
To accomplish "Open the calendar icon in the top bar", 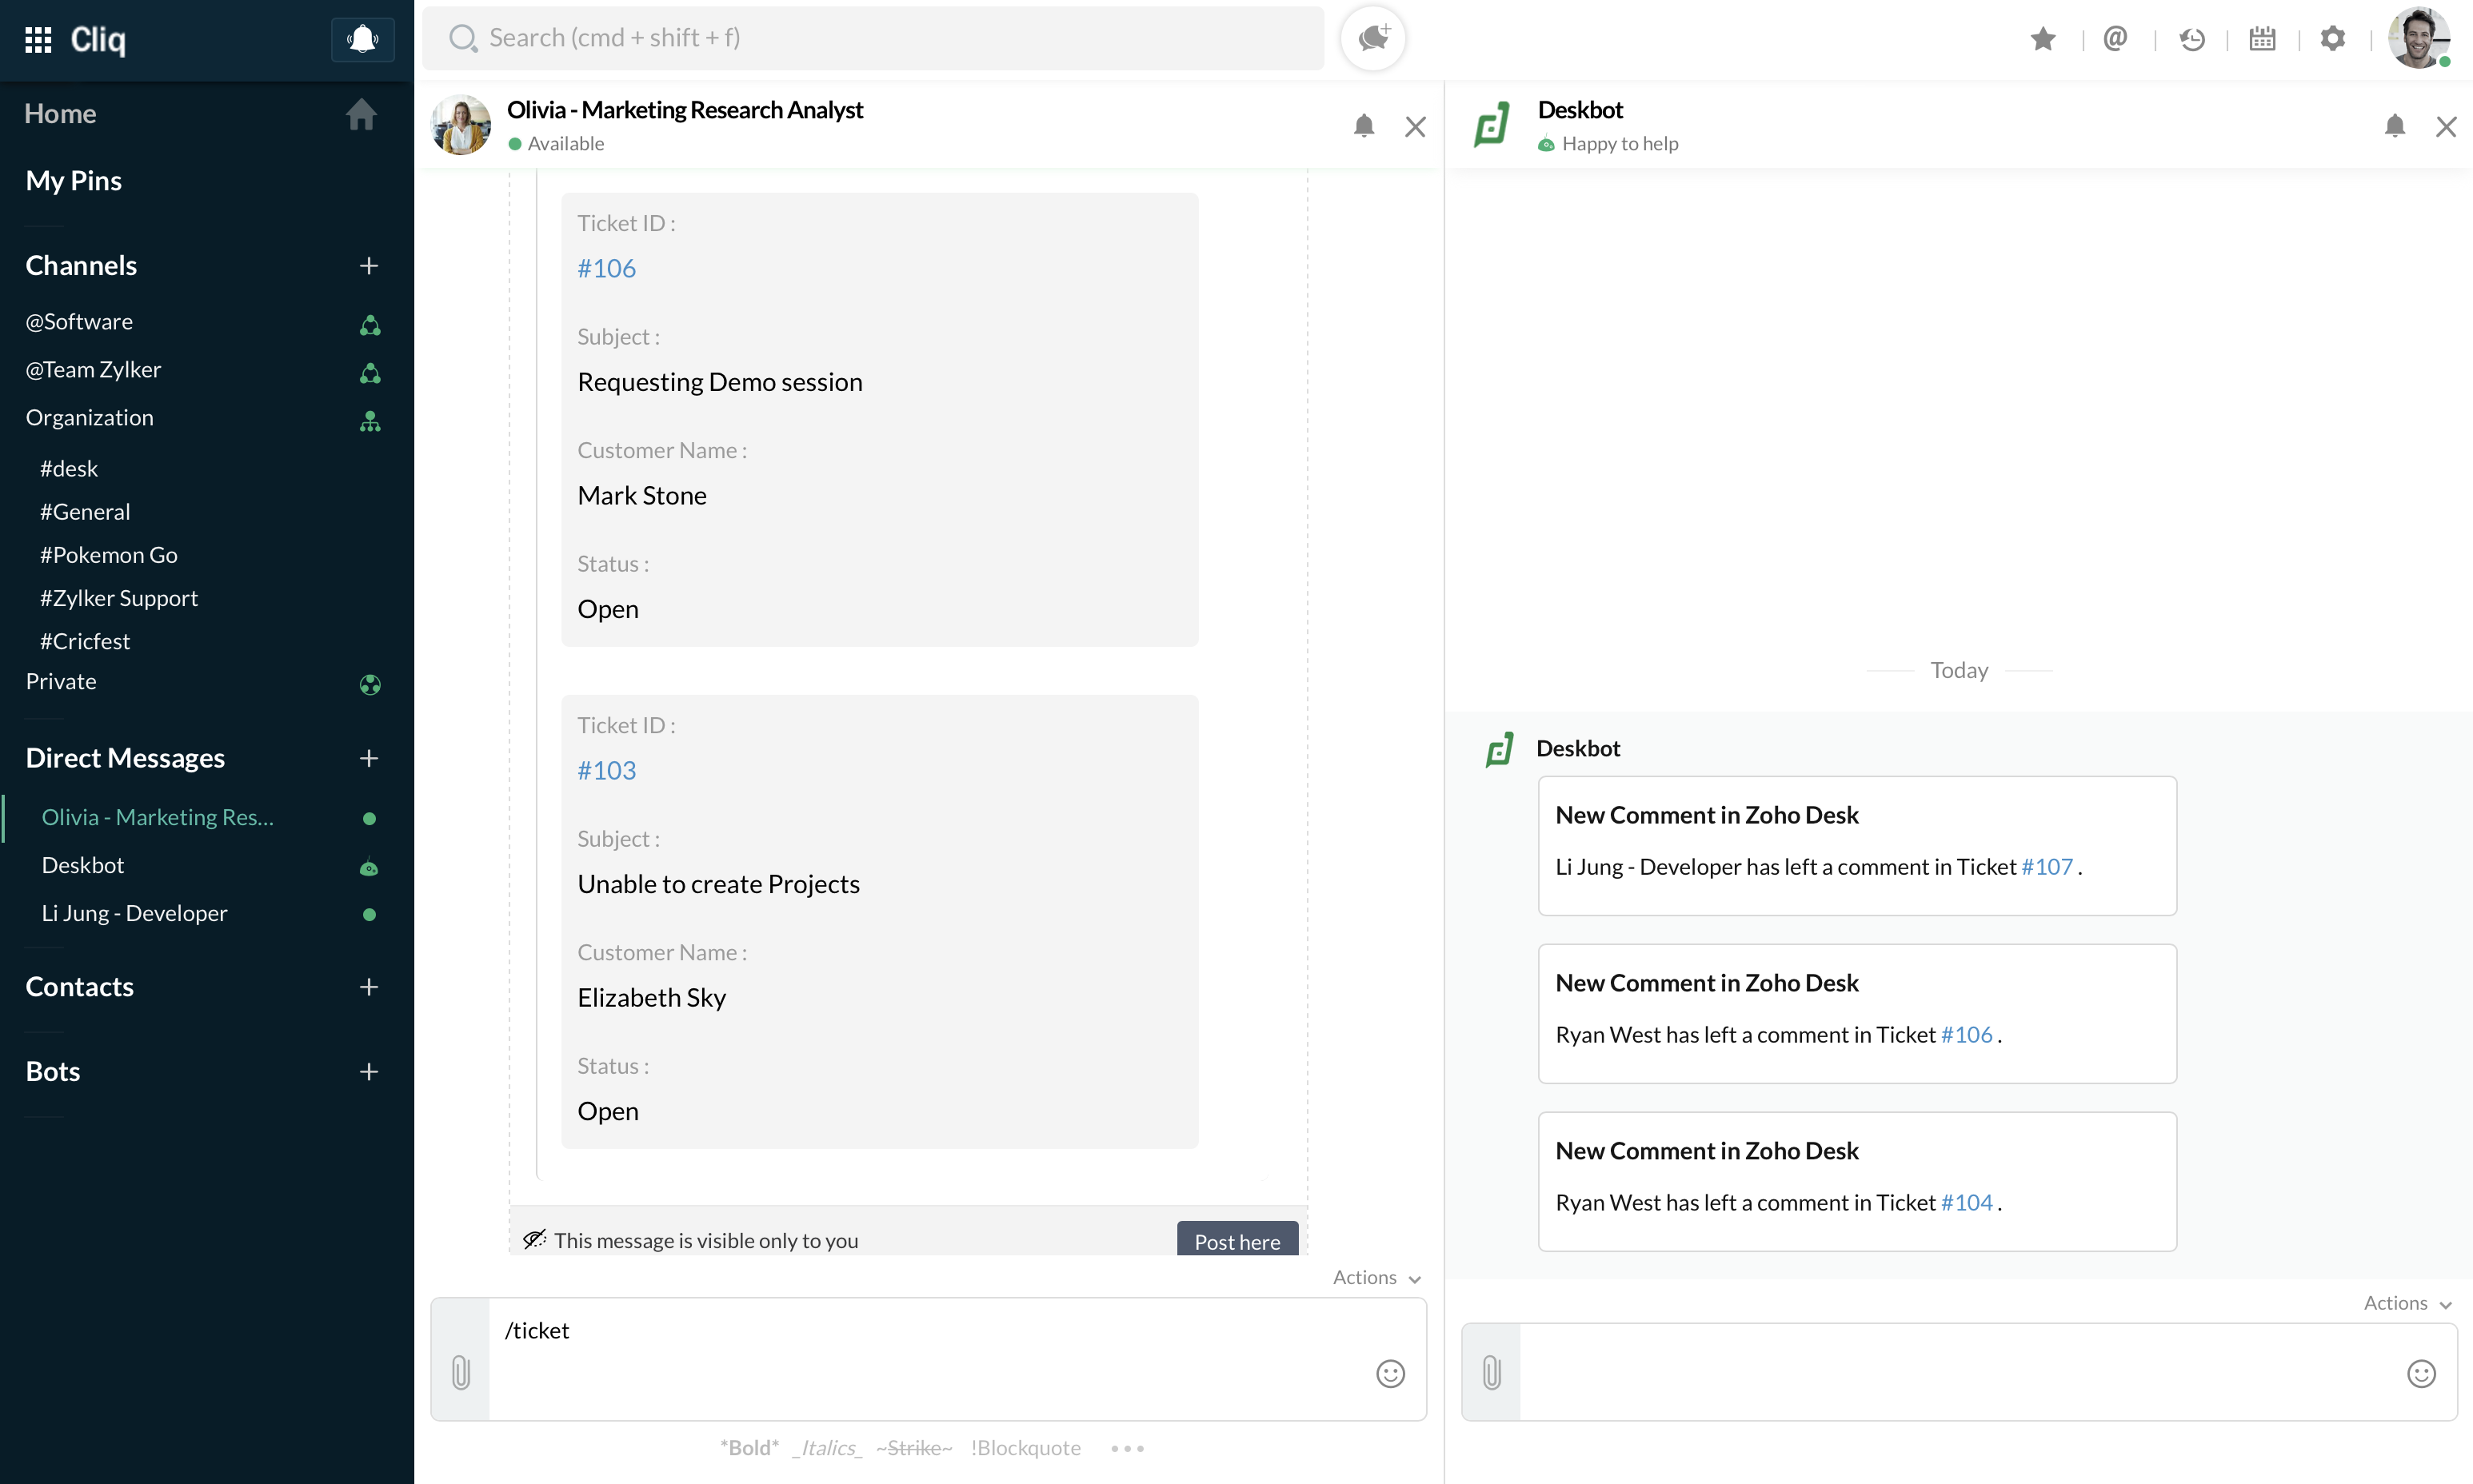I will click(2262, 39).
